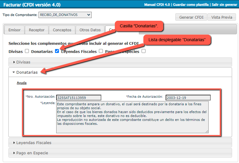Image resolution: width=239 pixels, height=163 pixels.
Task: Expand the Divisas section
Action: pyautogui.click(x=23, y=62)
